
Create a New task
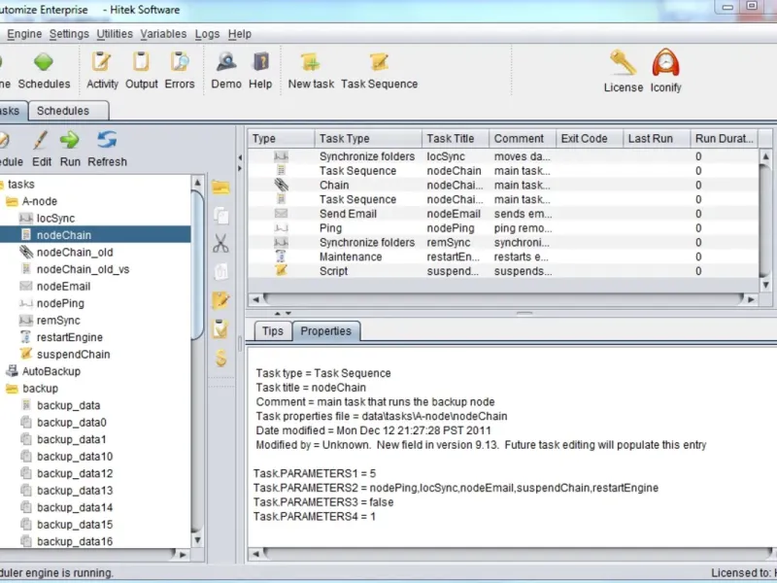311,69
